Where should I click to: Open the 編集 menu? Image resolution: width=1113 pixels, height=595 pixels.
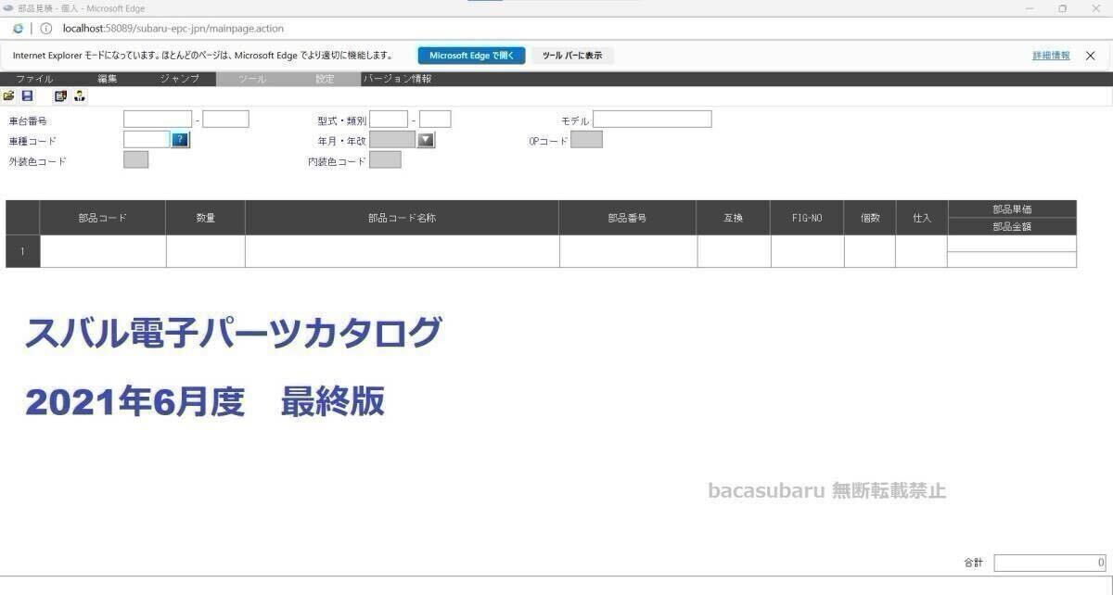(x=108, y=79)
